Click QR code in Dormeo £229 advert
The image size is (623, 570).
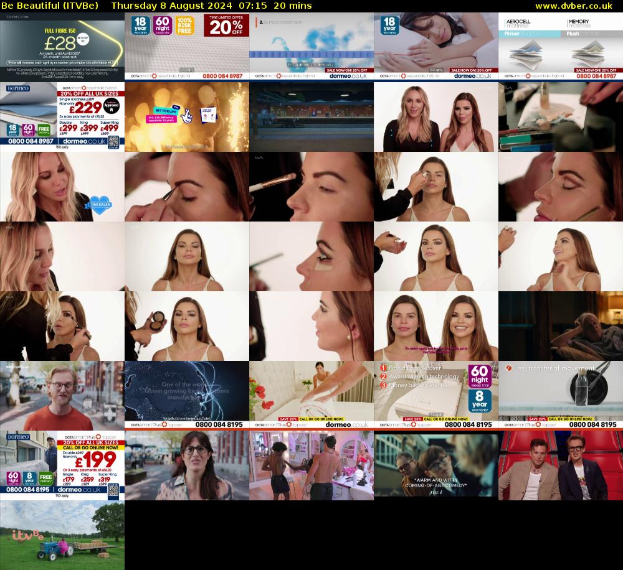click(x=113, y=142)
